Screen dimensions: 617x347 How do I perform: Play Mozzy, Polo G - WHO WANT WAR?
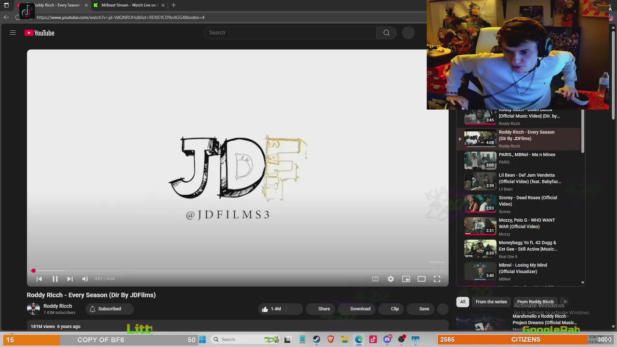pos(520,227)
